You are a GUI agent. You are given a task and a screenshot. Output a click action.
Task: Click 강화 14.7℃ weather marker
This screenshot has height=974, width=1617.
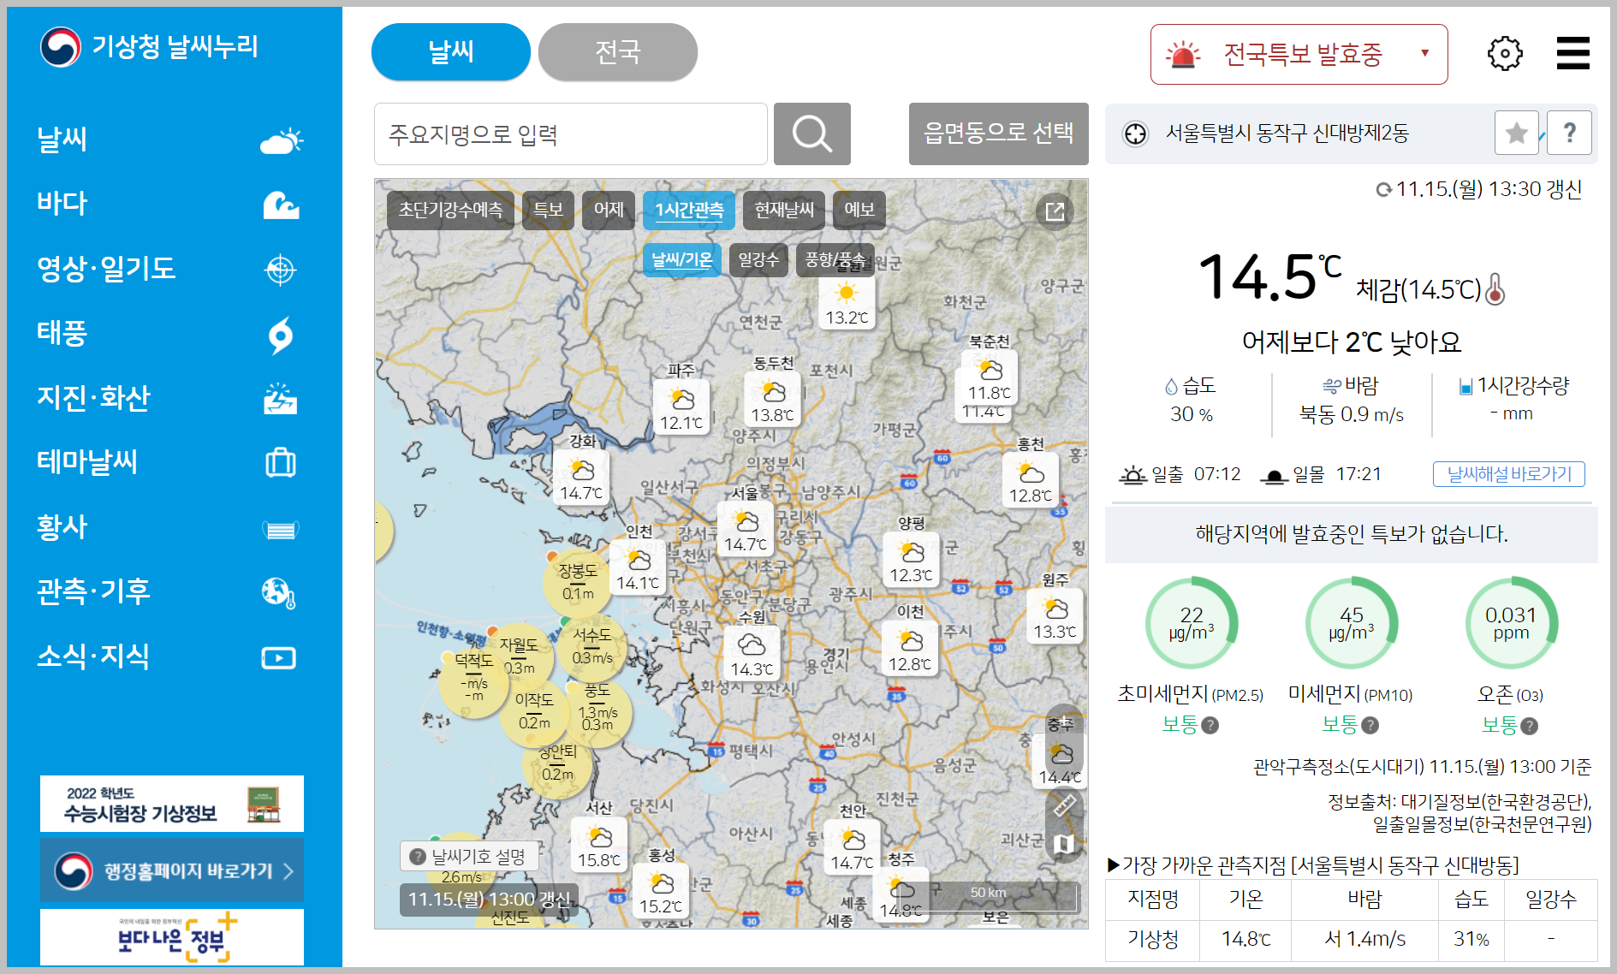(x=581, y=479)
